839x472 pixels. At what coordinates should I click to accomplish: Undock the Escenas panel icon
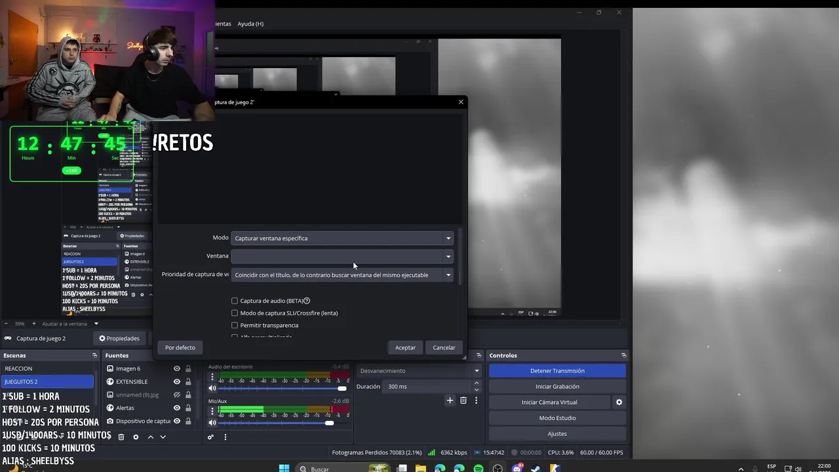pos(94,355)
